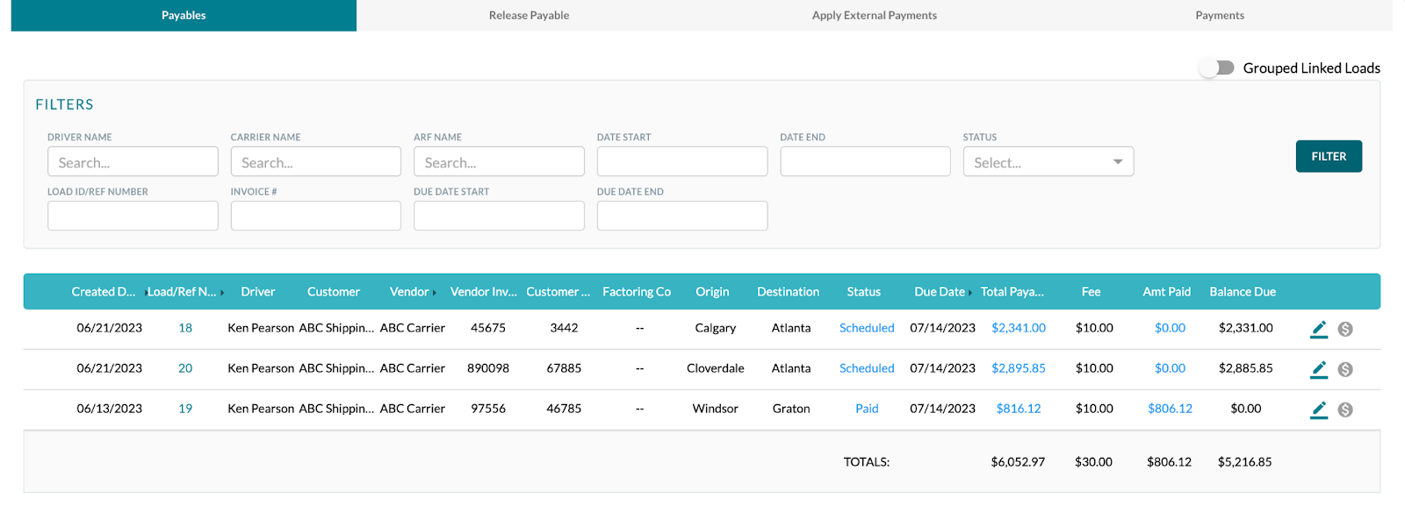The width and height of the screenshot is (1405, 506).
Task: Click the Due Date End field
Action: coord(682,216)
